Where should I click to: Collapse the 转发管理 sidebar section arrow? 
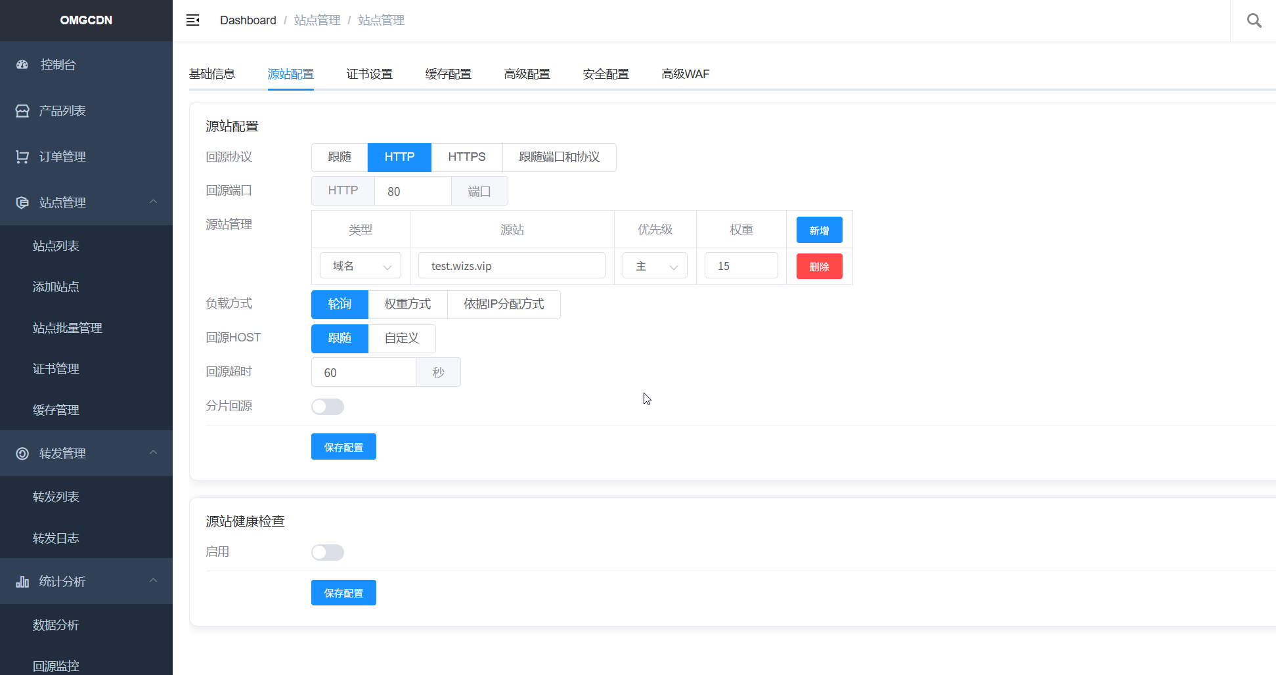(153, 452)
